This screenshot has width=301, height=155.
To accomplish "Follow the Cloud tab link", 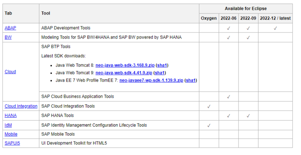I will (x=11, y=72).
